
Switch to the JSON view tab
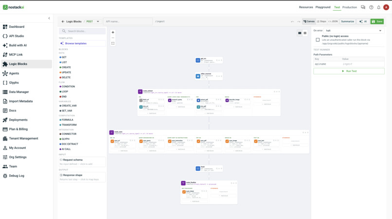pyautogui.click(x=333, y=21)
